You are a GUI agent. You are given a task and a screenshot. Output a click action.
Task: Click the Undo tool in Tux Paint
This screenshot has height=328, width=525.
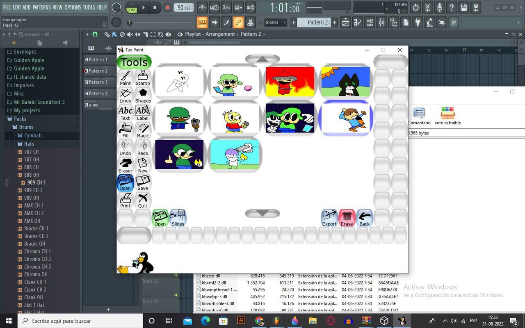click(126, 148)
